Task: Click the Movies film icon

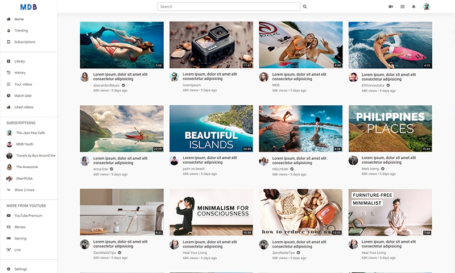Action: coord(9,227)
